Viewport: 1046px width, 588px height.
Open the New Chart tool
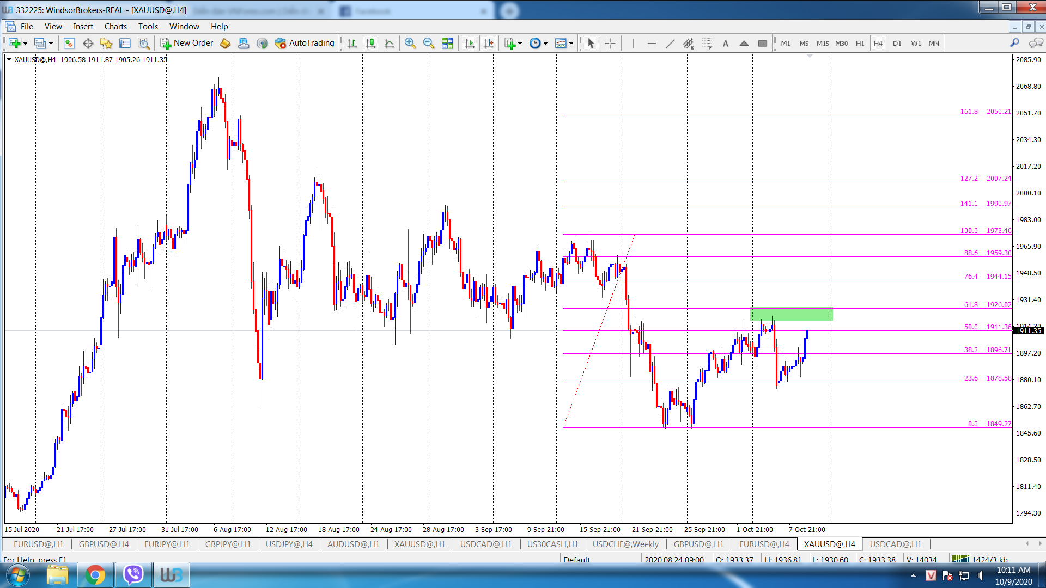14,43
